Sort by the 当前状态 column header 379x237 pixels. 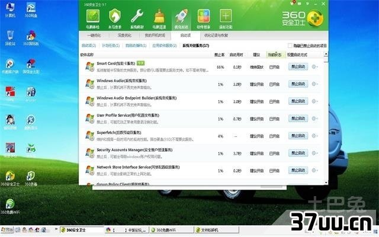[x=275, y=55]
